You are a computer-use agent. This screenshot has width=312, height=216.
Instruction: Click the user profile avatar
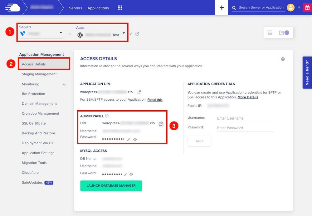pyautogui.click(x=290, y=7)
